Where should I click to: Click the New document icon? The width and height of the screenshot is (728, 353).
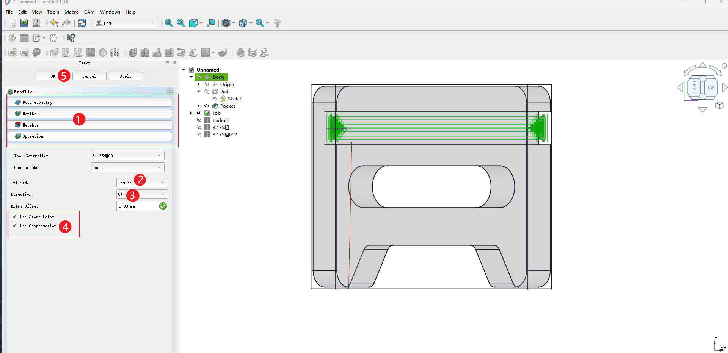point(12,23)
